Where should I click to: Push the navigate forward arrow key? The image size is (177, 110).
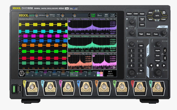[x=164, y=65]
